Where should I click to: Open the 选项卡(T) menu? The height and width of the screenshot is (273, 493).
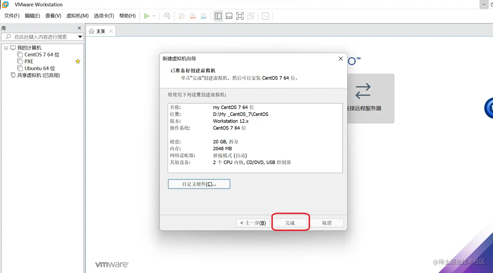click(x=104, y=16)
